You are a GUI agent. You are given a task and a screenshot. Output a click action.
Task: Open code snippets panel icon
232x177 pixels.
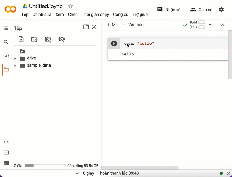(6, 142)
